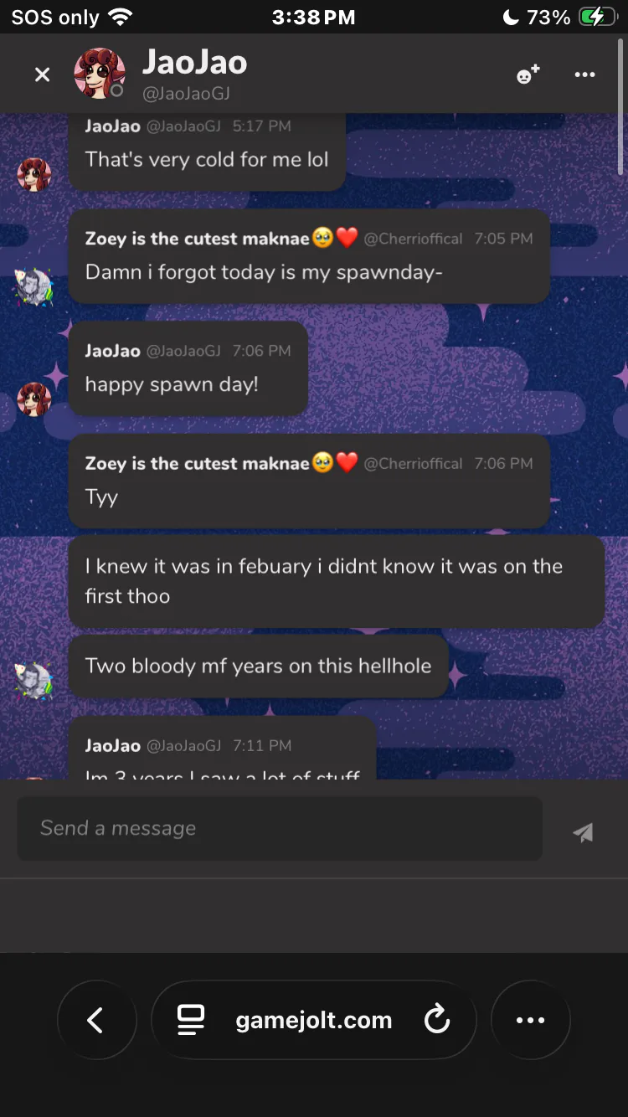Open @Cherrioffical handle on spawnday message

point(413,239)
